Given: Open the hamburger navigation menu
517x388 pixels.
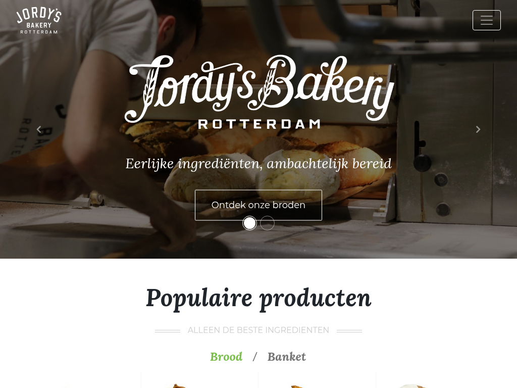Looking at the screenshot, I should point(486,20).
